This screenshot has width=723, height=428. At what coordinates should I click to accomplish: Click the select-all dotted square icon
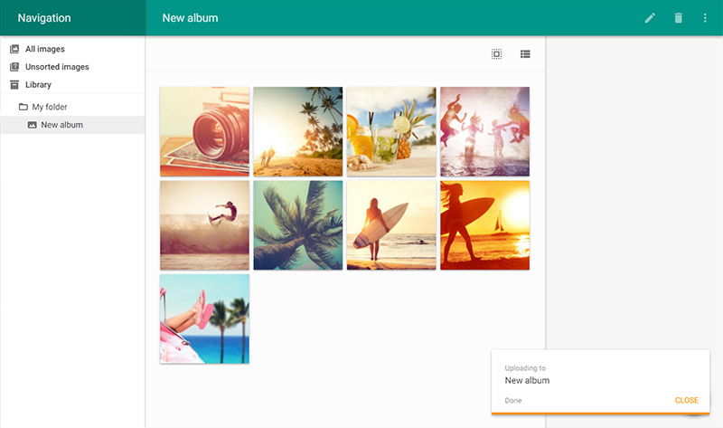(x=496, y=54)
